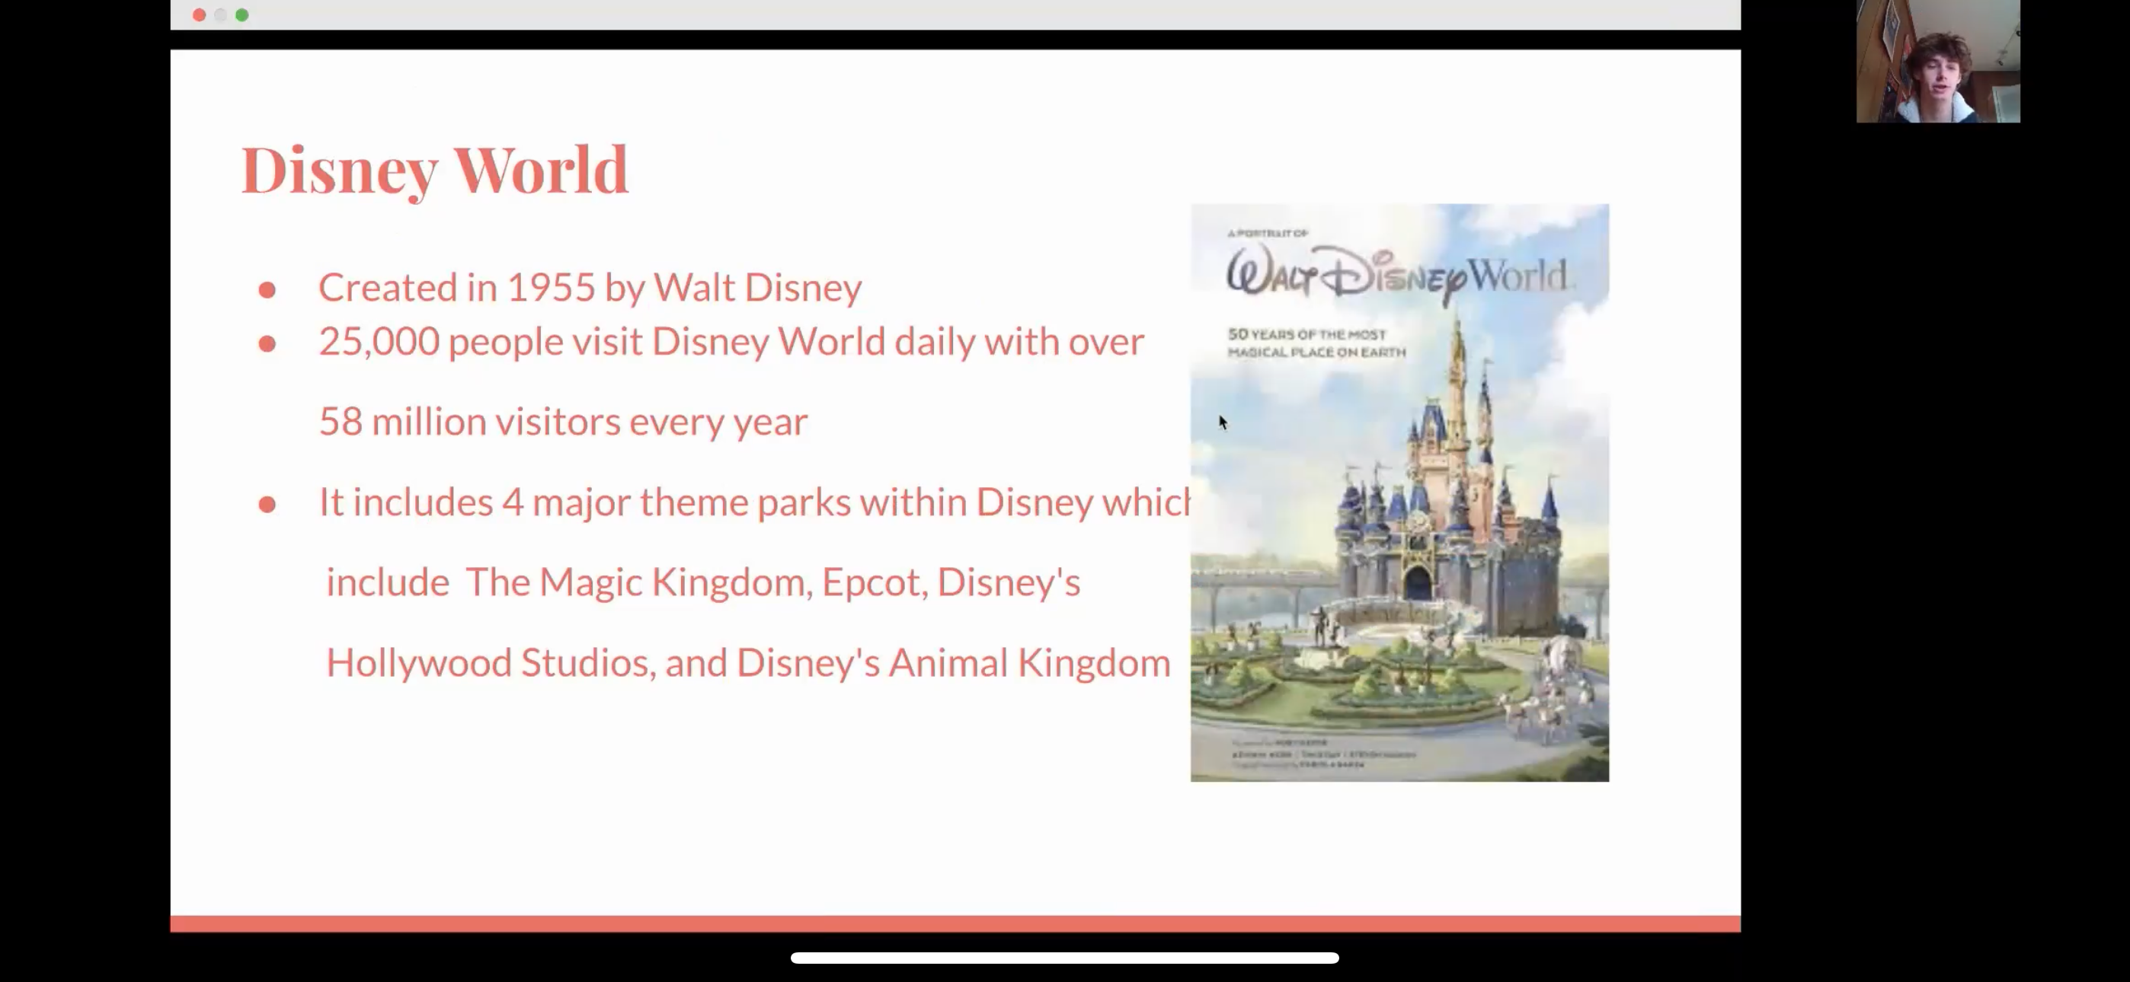Click the red close window dot
2130x982 pixels.
[200, 15]
